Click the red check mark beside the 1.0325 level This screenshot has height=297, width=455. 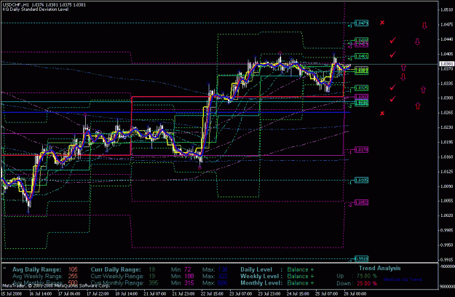point(393,87)
